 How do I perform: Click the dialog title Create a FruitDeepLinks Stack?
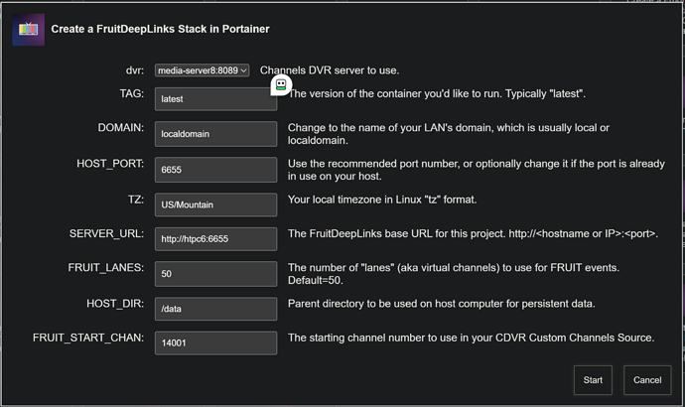(x=160, y=29)
